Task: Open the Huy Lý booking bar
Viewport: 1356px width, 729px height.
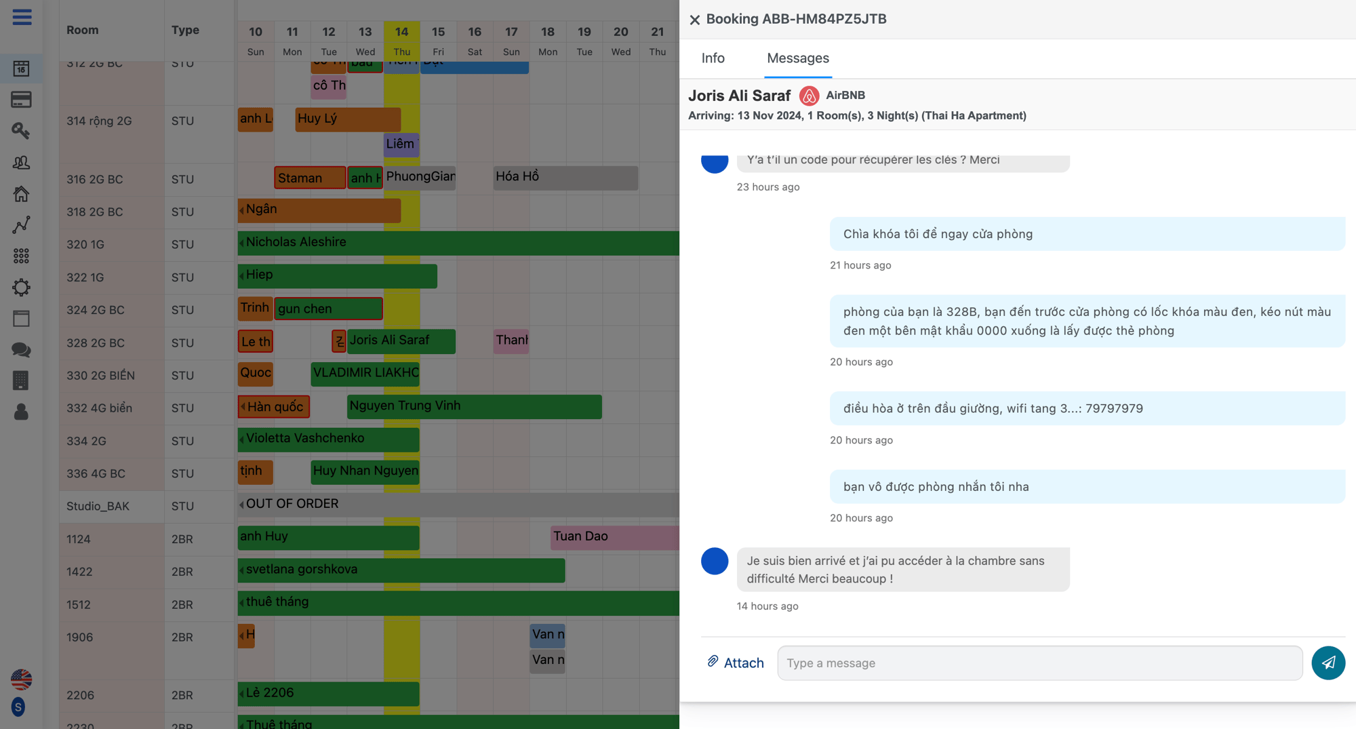Action: (x=348, y=119)
